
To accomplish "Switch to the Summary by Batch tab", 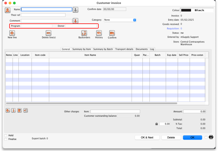I will pyautogui.click(x=103, y=49).
